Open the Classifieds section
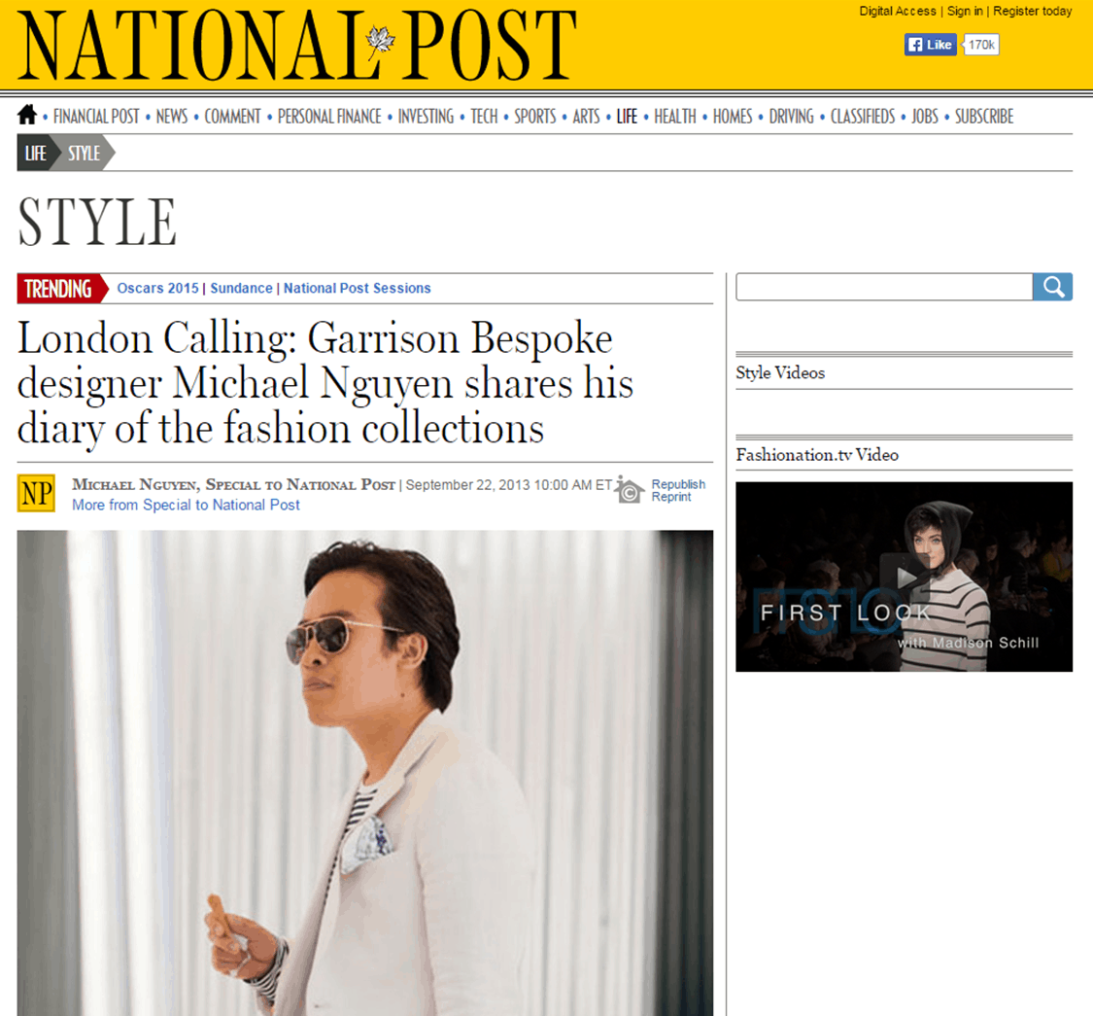Screen dimensions: 1093x1016 tap(863, 117)
